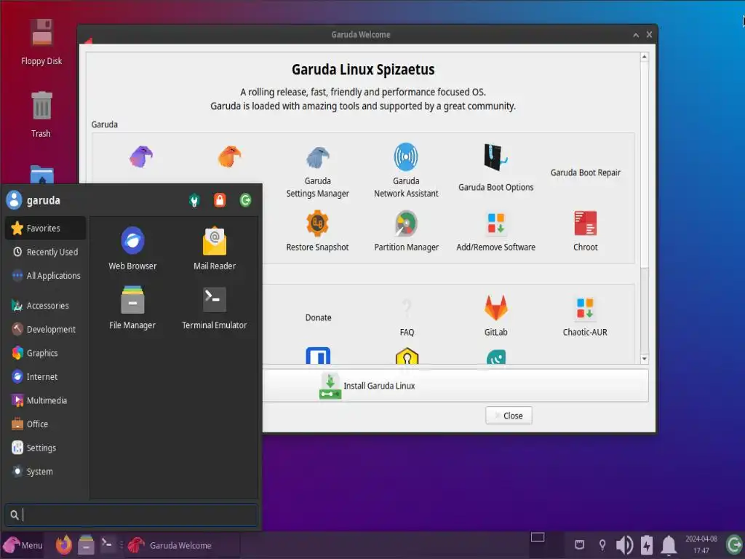
Task: Open the Development category
Action: [46, 330]
